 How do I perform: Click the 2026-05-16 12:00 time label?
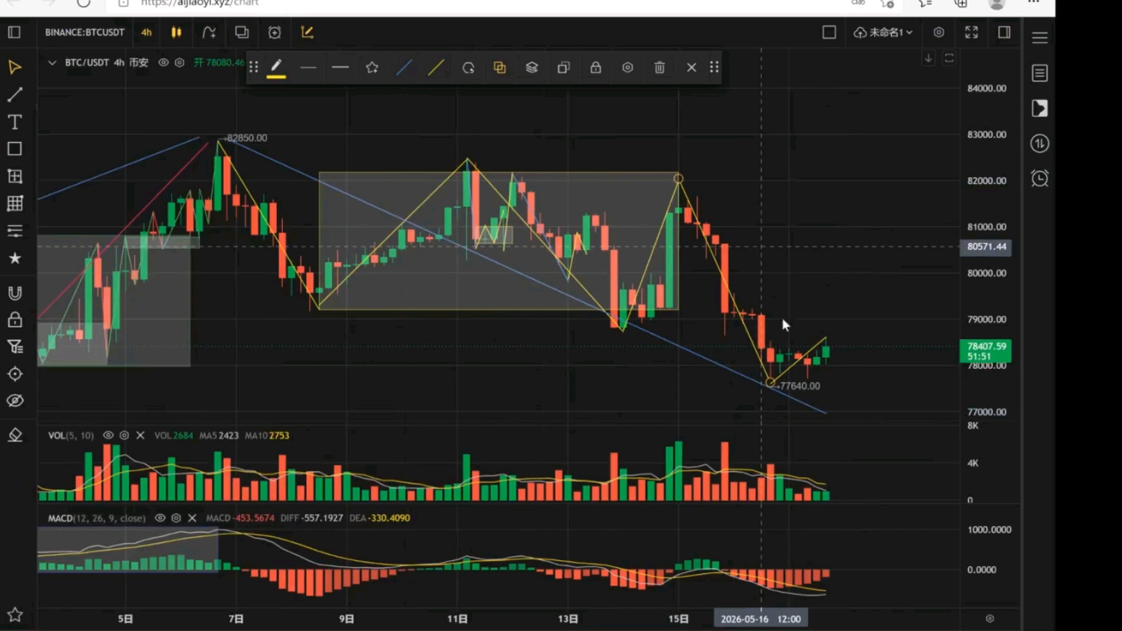tap(761, 619)
